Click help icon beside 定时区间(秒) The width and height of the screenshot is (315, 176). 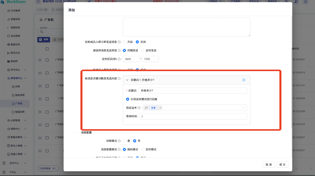119,59
